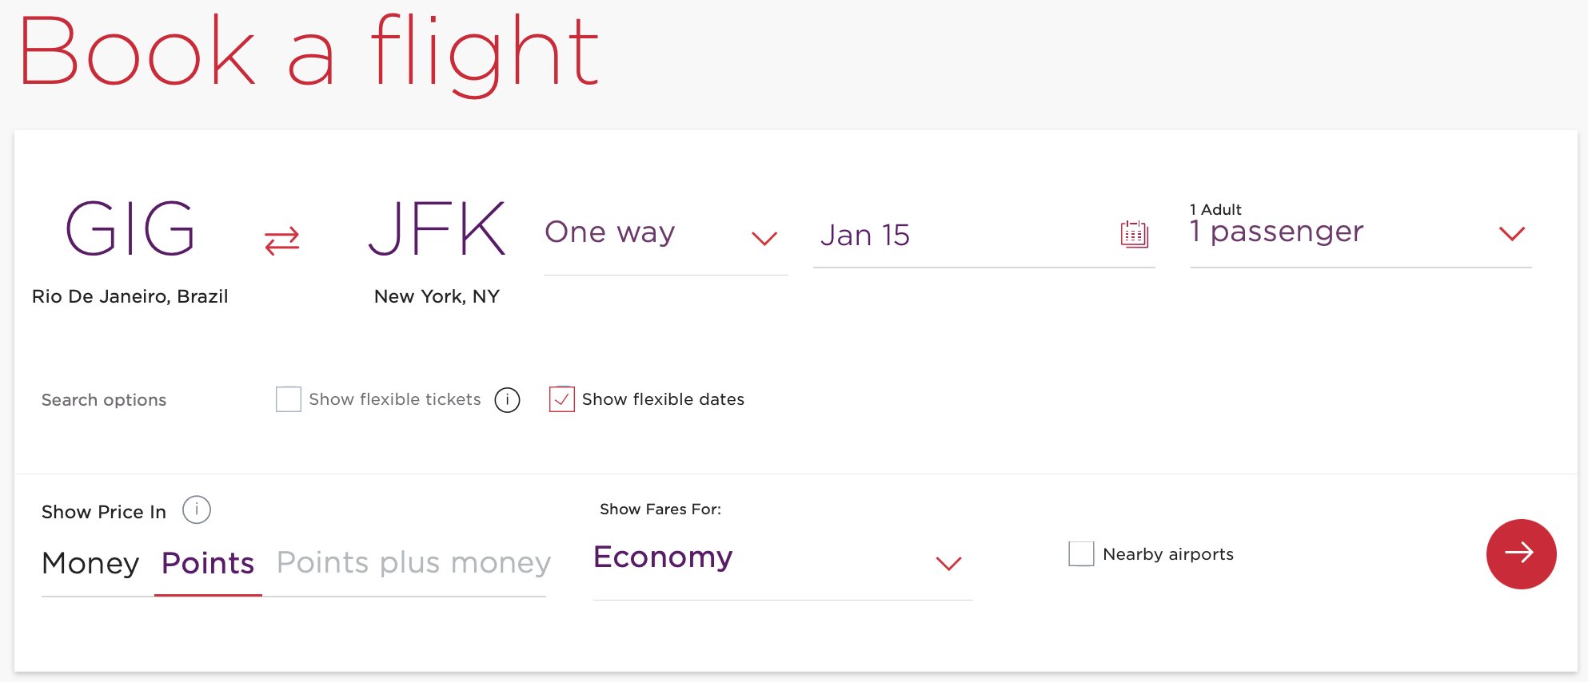Enable Show flexible tickets checkbox
This screenshot has height=682, width=1588.
pyautogui.click(x=289, y=399)
